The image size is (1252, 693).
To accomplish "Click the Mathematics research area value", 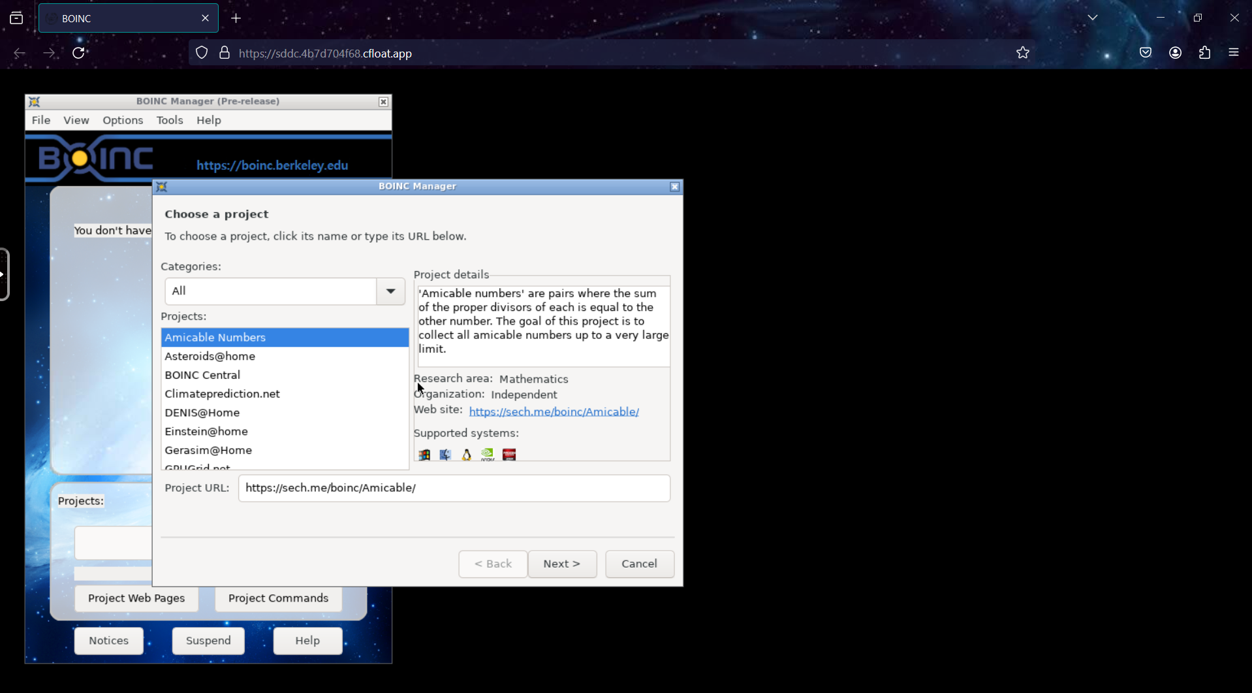I will (x=533, y=379).
